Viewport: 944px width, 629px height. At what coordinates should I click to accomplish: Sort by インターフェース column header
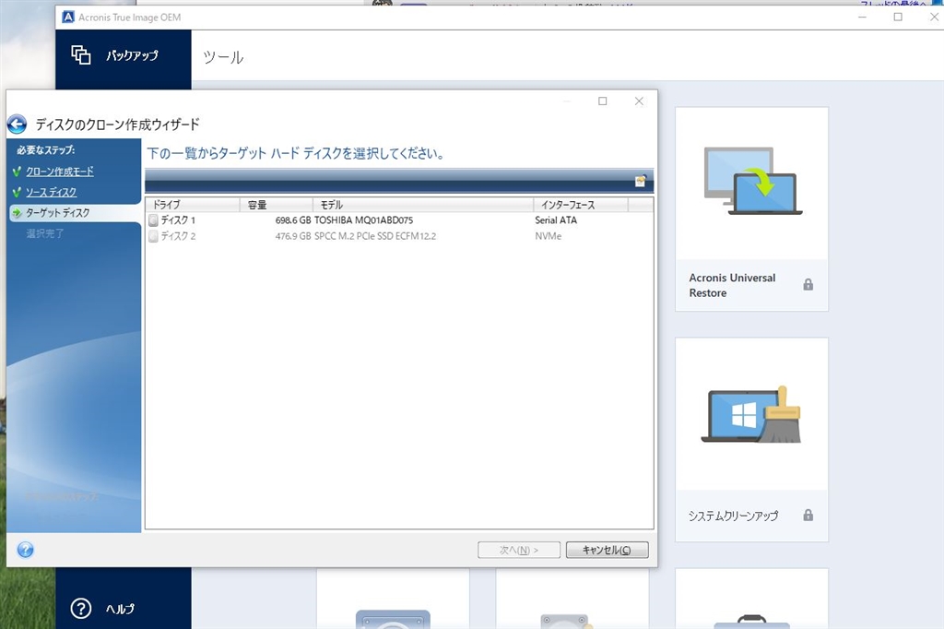click(581, 205)
